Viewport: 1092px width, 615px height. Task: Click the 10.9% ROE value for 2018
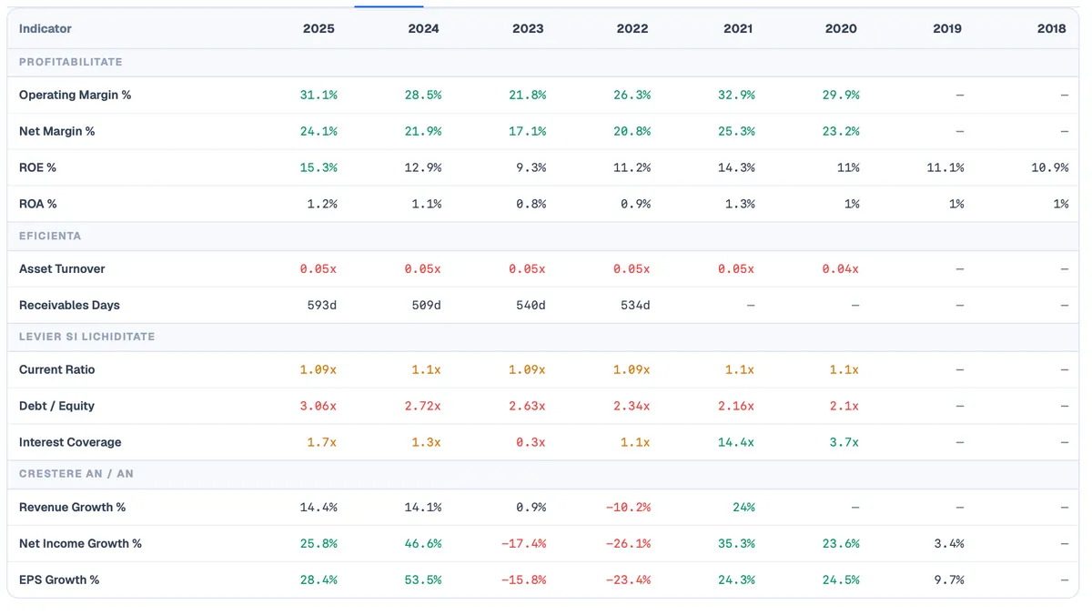1050,167
